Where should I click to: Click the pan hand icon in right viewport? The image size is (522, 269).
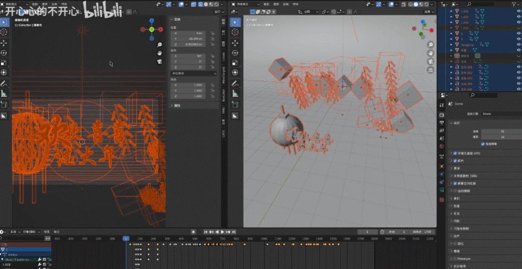click(x=431, y=53)
